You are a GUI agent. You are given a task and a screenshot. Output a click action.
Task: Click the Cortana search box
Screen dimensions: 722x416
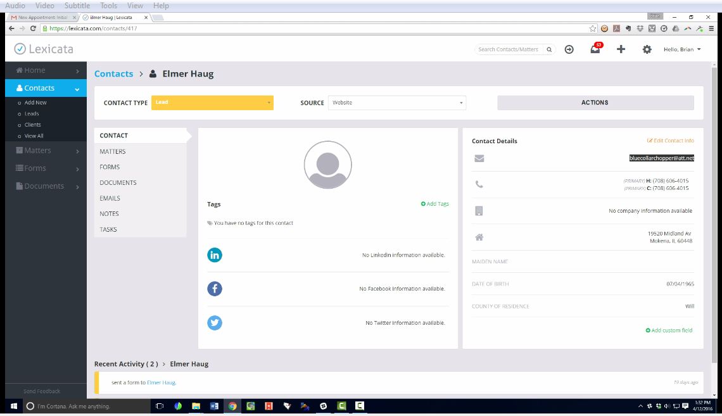pyautogui.click(x=86, y=406)
